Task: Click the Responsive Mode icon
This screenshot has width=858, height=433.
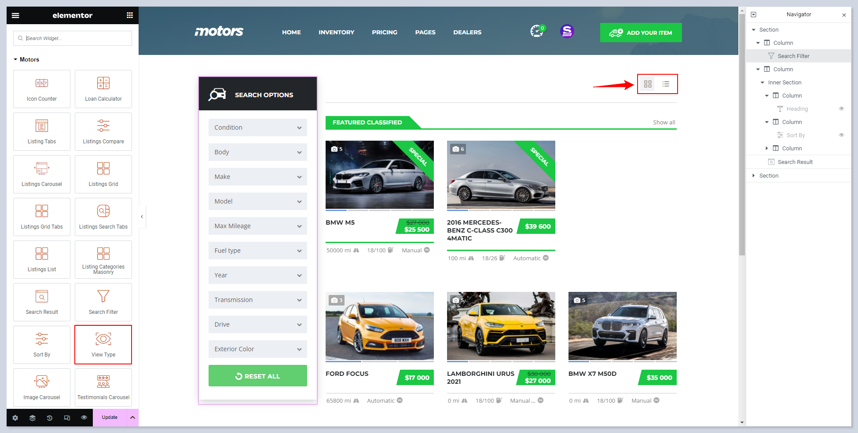Action: click(x=67, y=418)
